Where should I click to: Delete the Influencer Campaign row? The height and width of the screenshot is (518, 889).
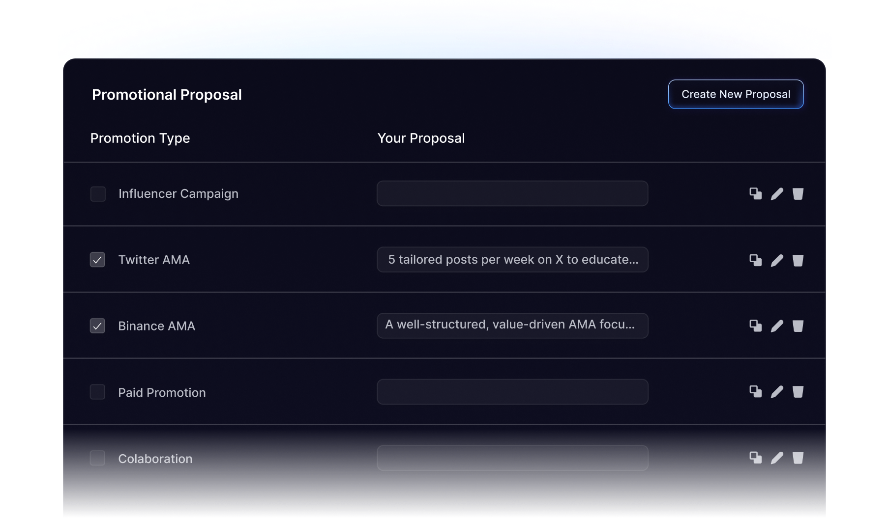[x=798, y=194]
